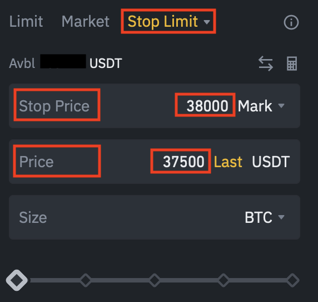Switch to the Limit order tab
This screenshot has width=318, height=302.
click(26, 21)
